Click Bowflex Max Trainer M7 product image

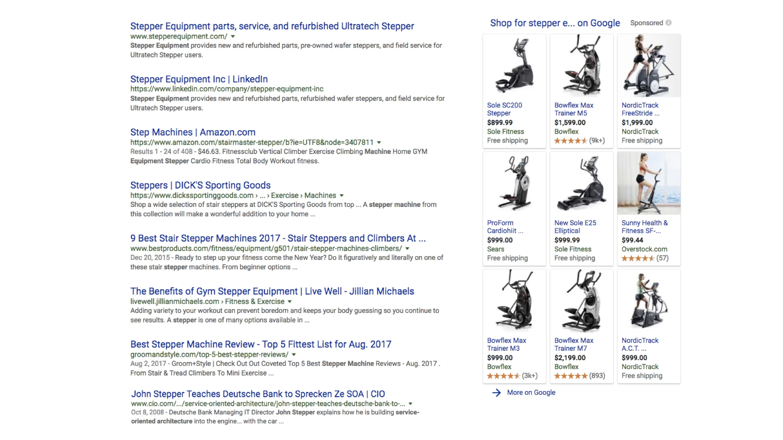pos(582,301)
